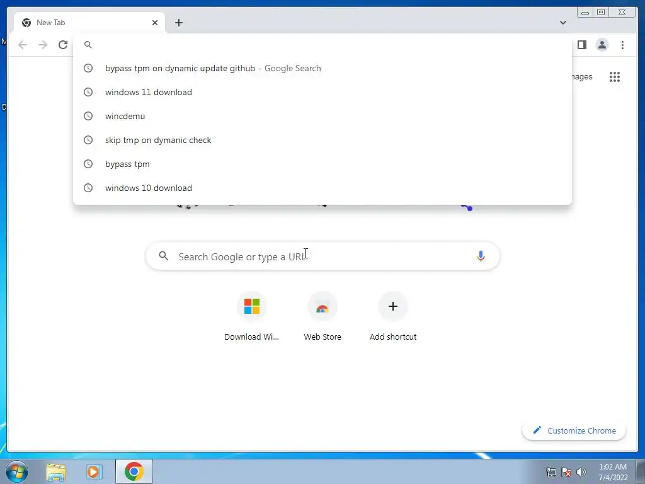Click the taskbar clock showing 1:02 AM
Screen dimensions: 645x484
click(613, 472)
